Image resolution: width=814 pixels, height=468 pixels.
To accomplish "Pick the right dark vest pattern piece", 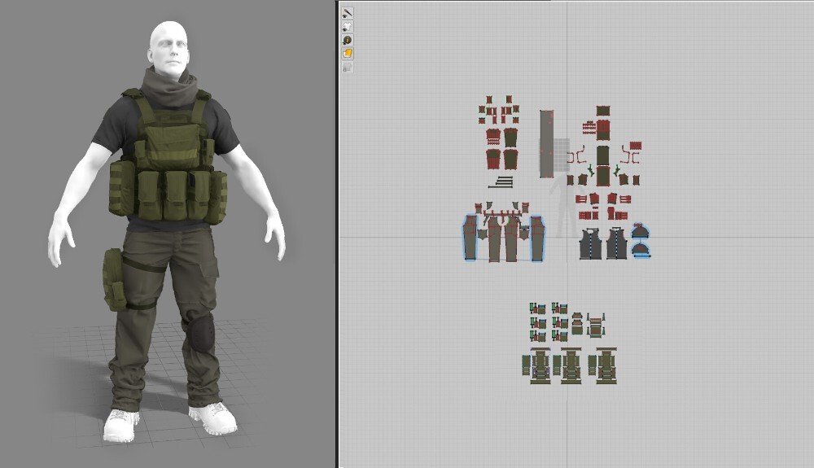I will coord(615,244).
